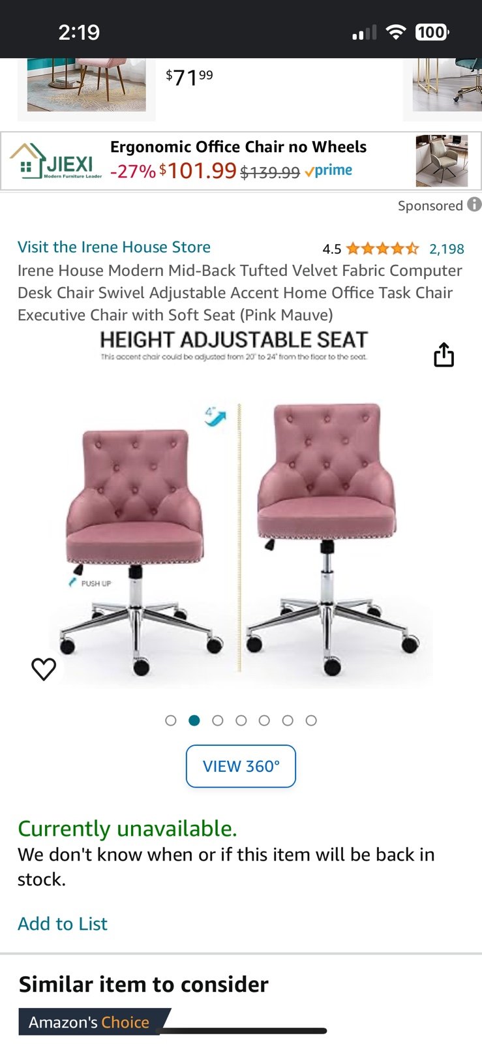Tap the battery indicator showing 100
The width and height of the screenshot is (482, 1044).
[x=432, y=32]
